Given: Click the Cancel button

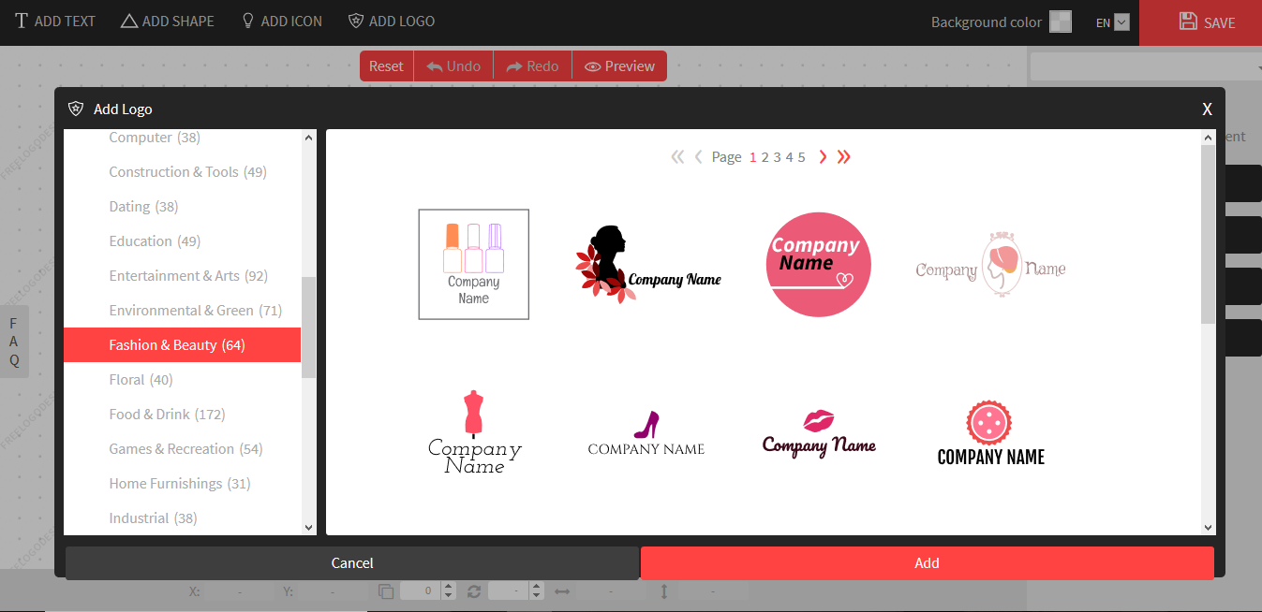Looking at the screenshot, I should coord(351,562).
